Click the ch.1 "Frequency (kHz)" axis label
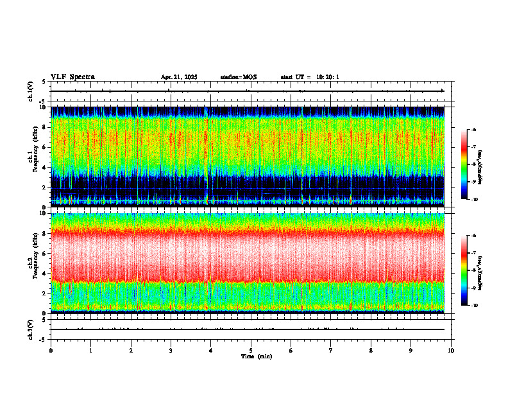Viewport: 508px width, 393px height. (x=35, y=150)
